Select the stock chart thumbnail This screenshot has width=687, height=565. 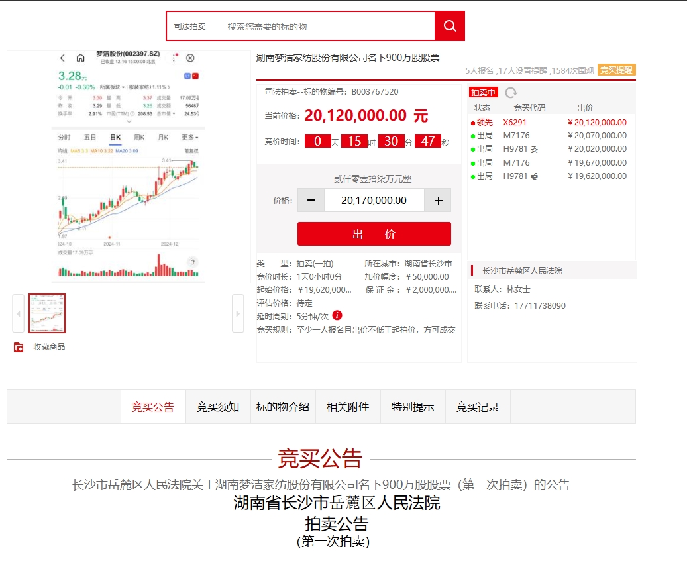pos(47,313)
